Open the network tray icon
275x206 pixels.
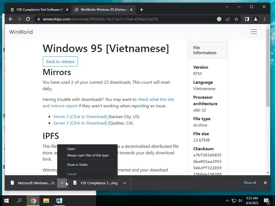click(234, 201)
